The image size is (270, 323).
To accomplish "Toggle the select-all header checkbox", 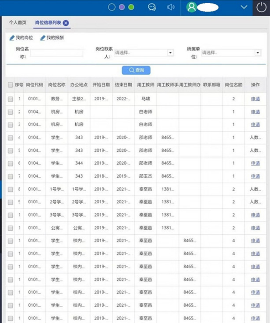I will (x=10, y=85).
